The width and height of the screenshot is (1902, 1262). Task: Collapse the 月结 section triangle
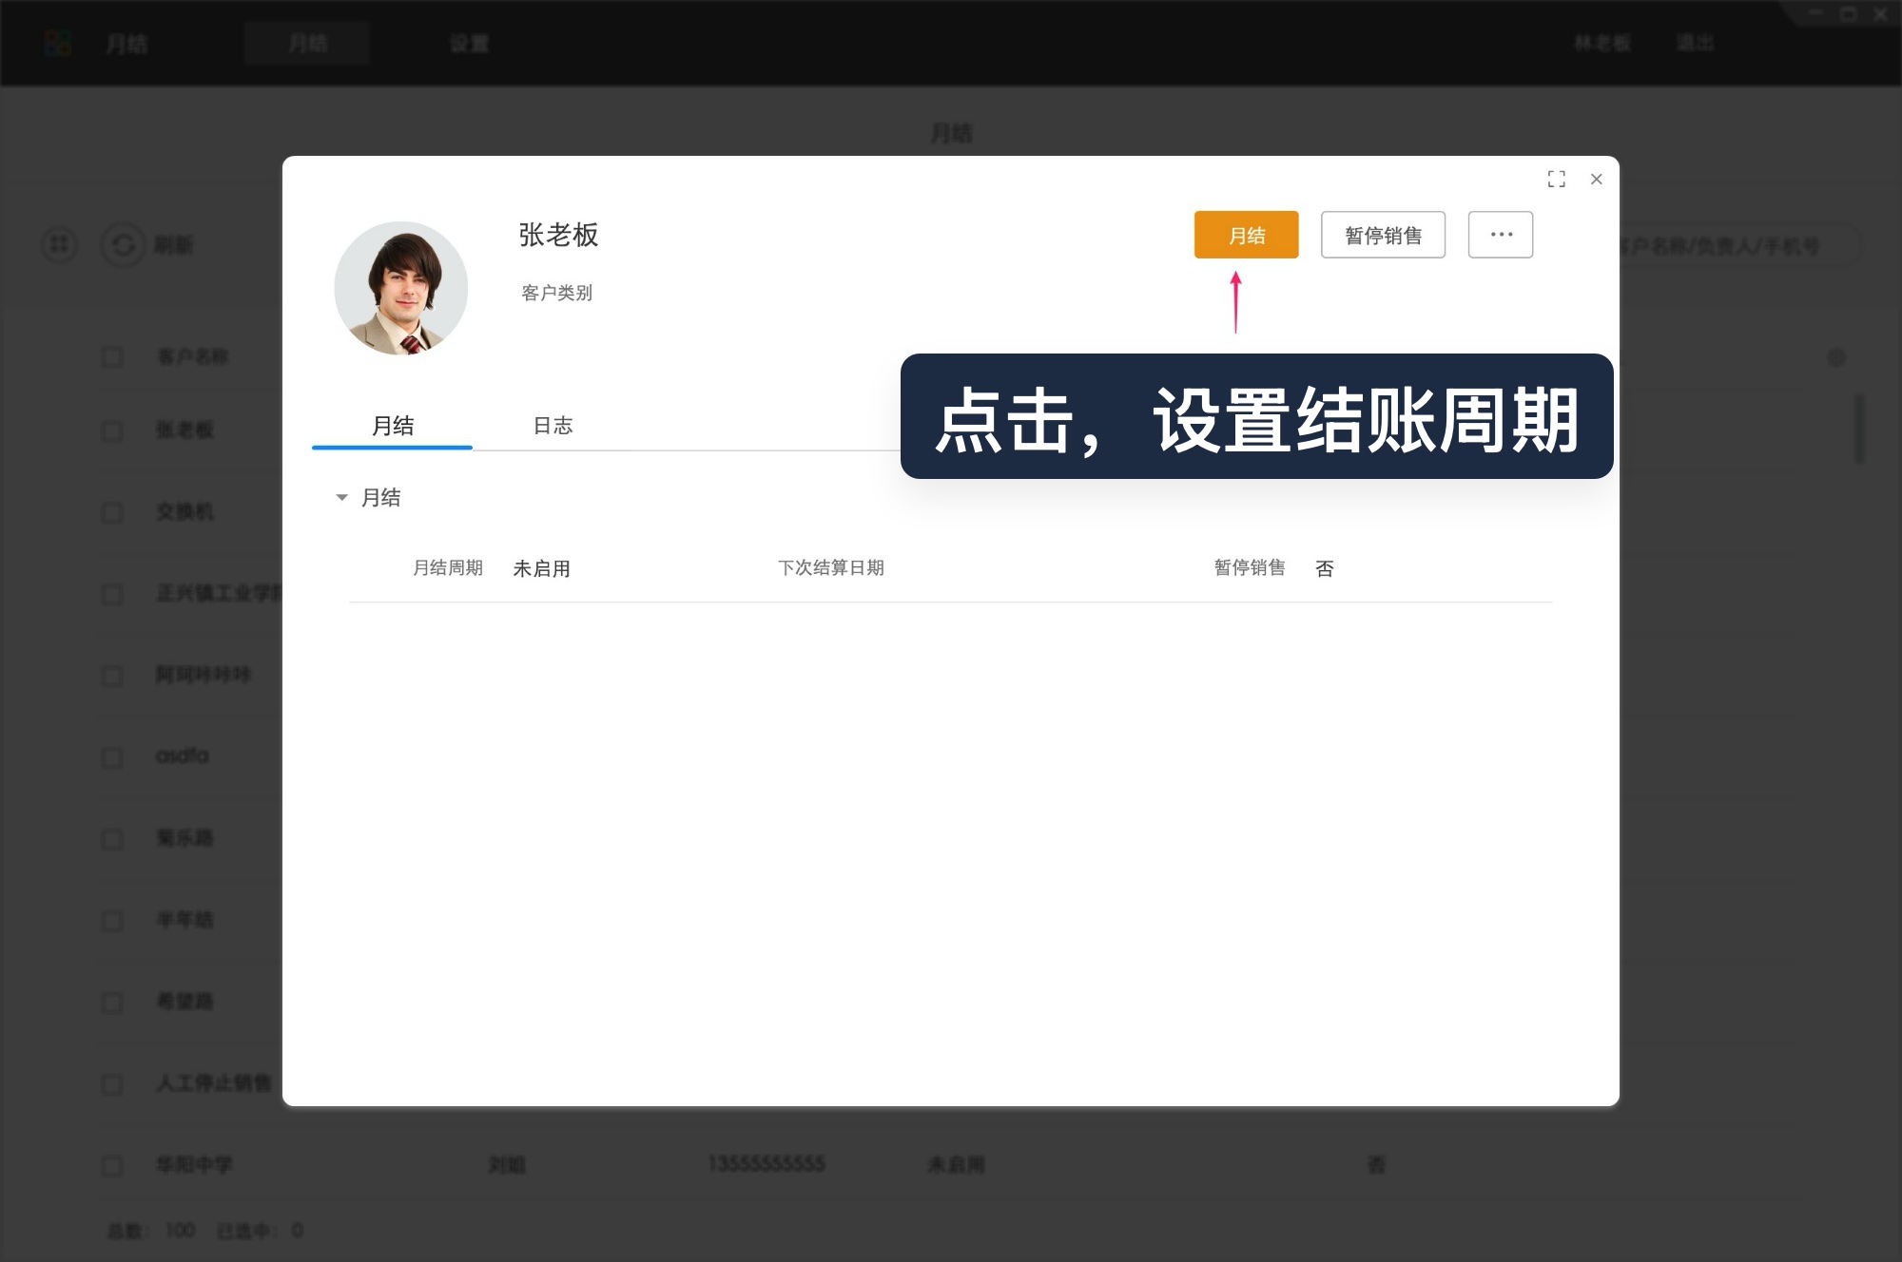[342, 497]
